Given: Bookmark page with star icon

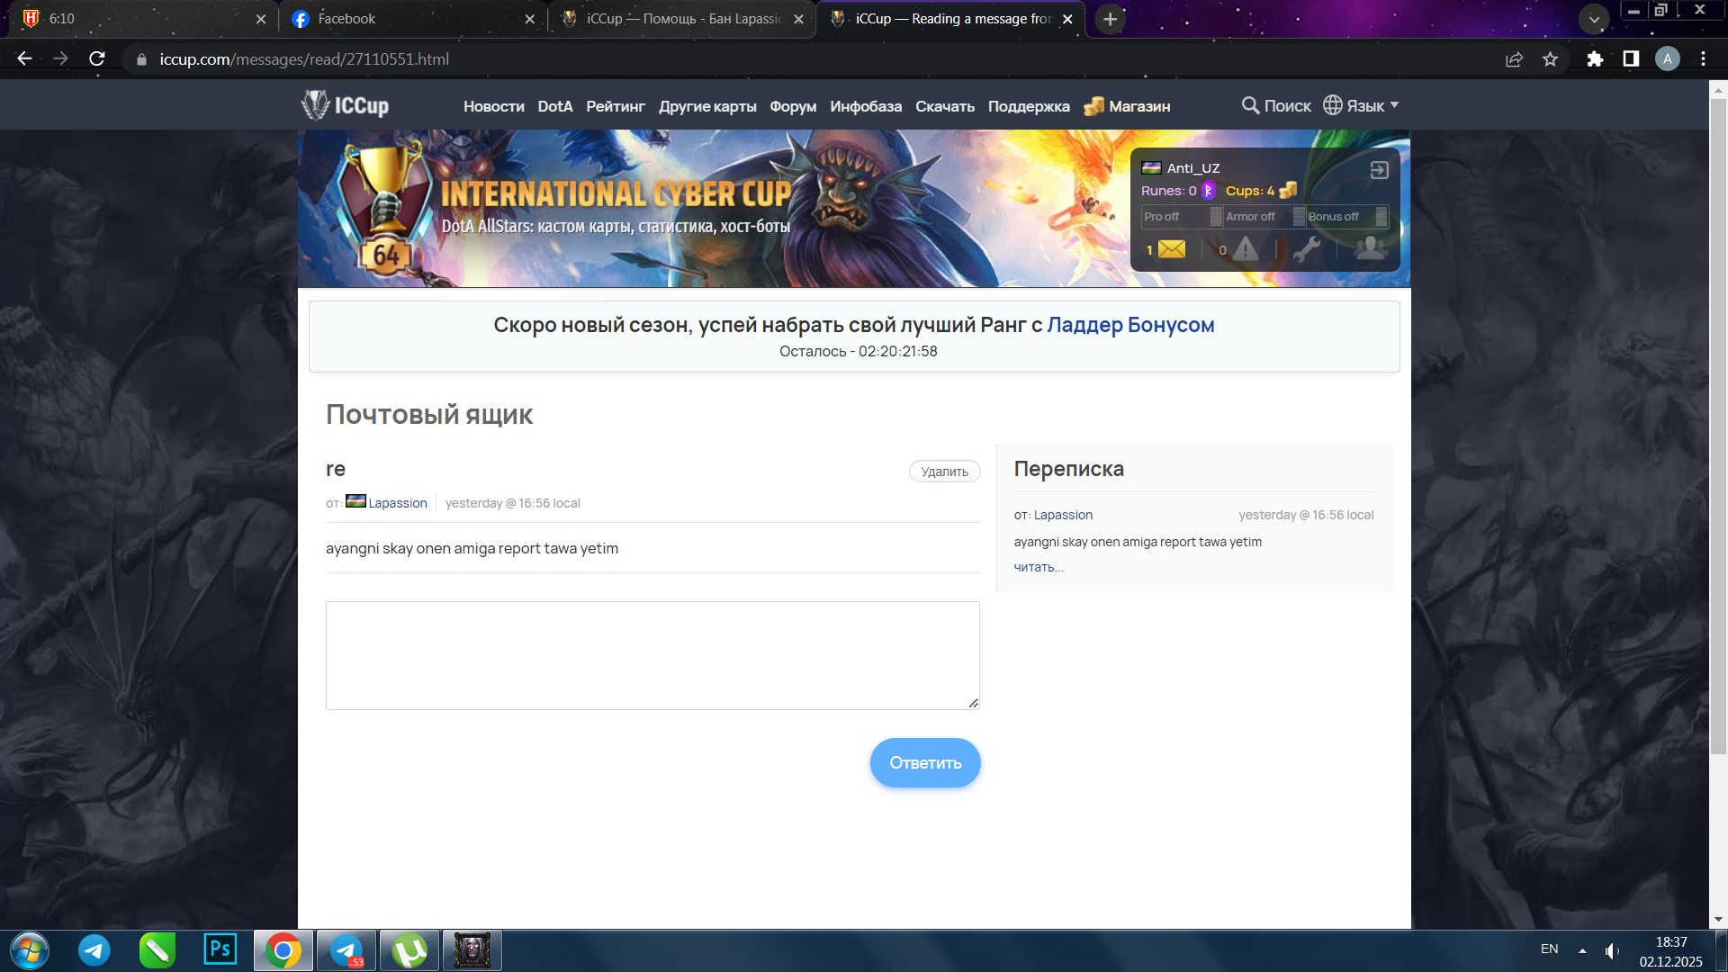Looking at the screenshot, I should pyautogui.click(x=1550, y=59).
